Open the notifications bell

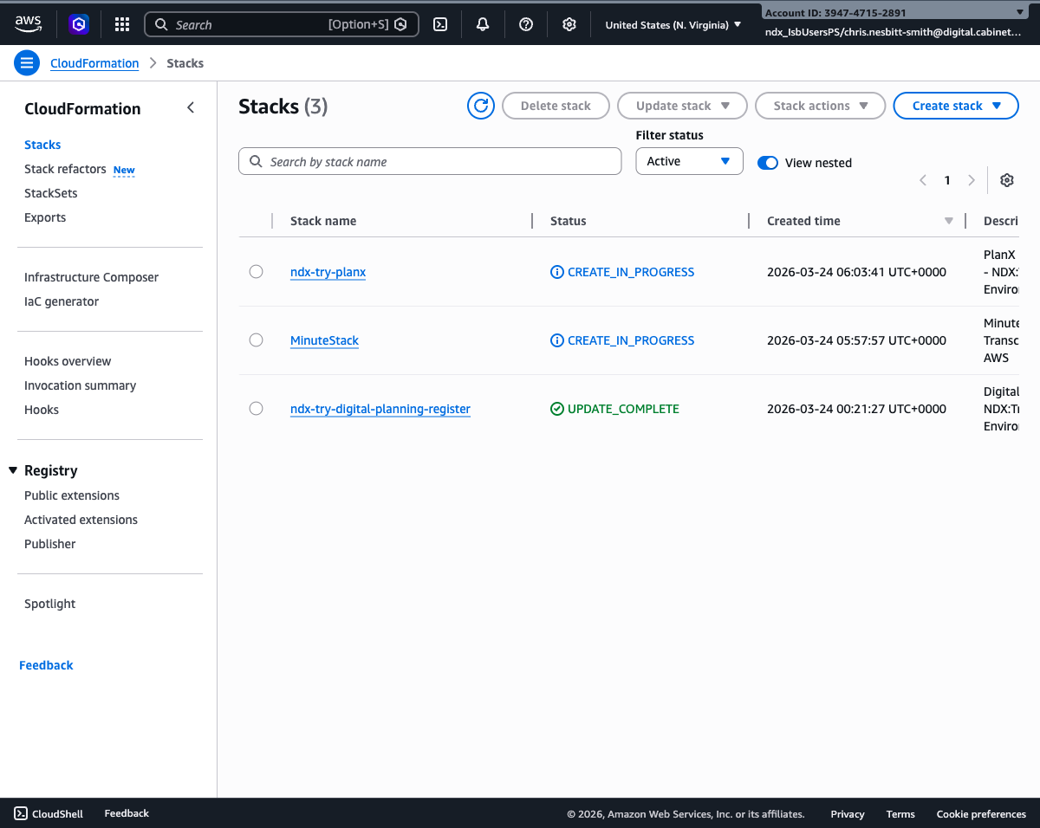[x=483, y=24]
